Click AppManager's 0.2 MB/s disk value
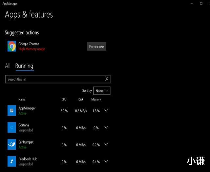 point(81,111)
